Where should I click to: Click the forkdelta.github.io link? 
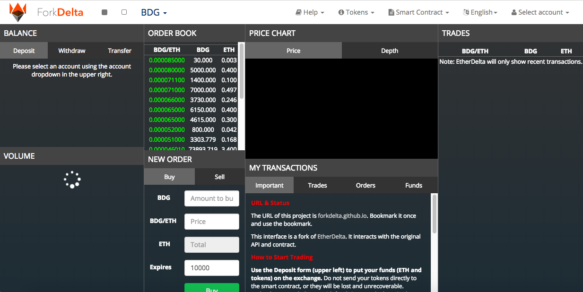coord(342,215)
